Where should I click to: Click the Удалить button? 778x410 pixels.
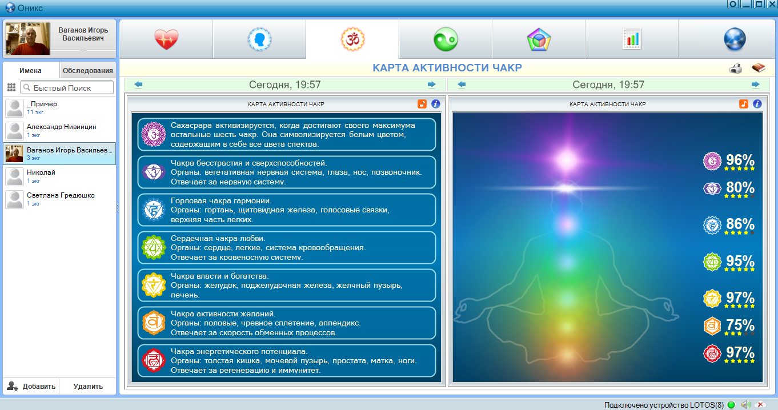tap(88, 386)
